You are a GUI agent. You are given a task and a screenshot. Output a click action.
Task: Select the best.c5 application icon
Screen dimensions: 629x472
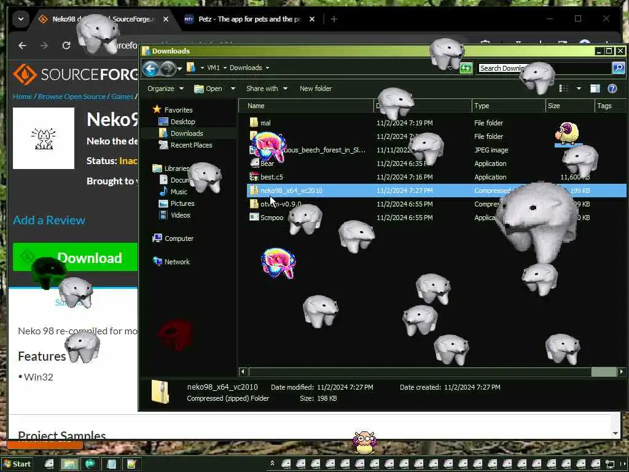coord(254,176)
